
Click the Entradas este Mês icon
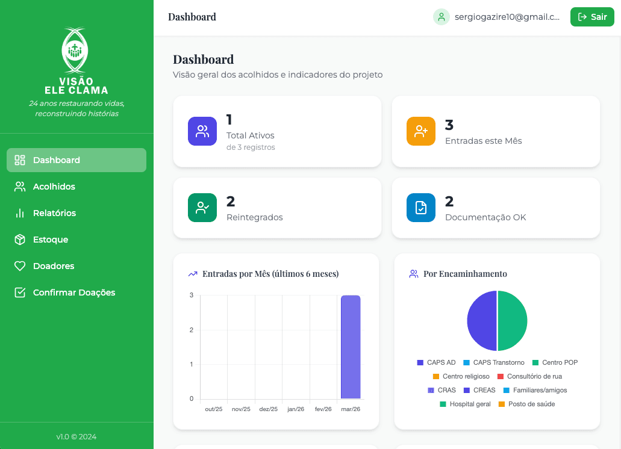tap(421, 131)
